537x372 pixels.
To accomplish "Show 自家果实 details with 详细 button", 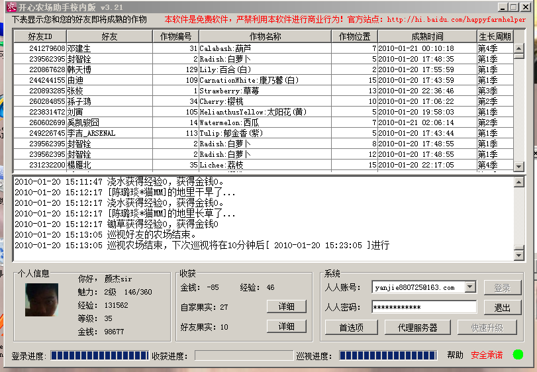I will click(x=286, y=307).
